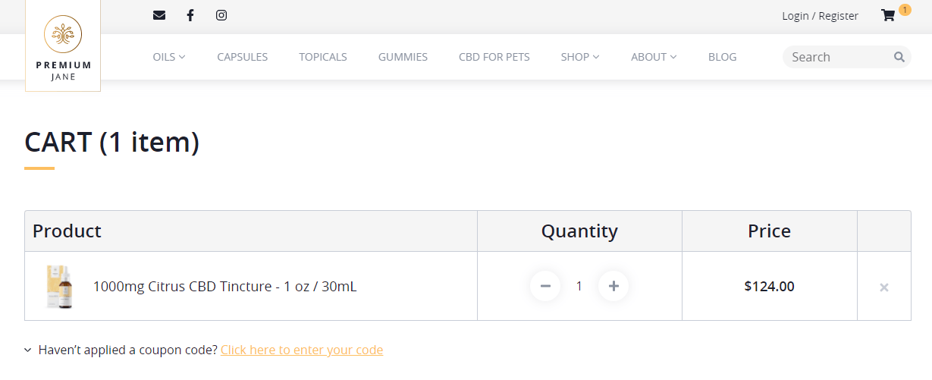Remove the Citrus CBD Tincture item
The image size is (932, 380).
[884, 287]
